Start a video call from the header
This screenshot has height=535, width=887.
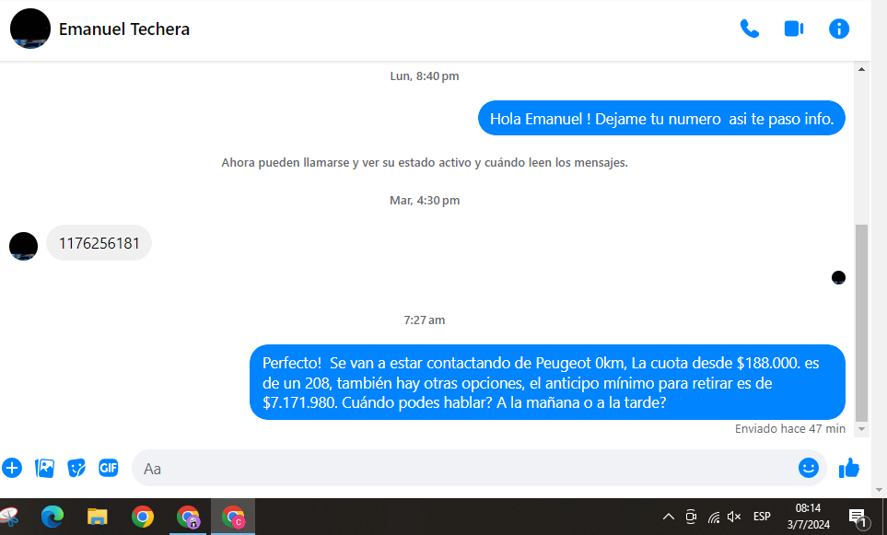pos(793,29)
